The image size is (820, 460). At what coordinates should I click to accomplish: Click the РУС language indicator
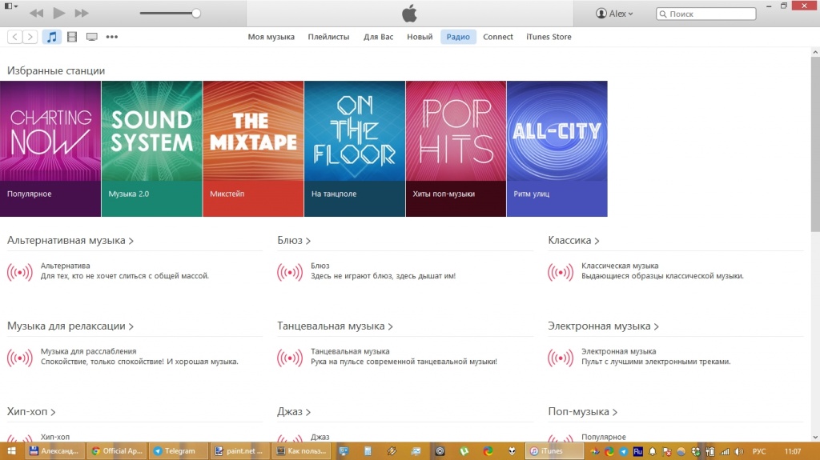point(759,451)
